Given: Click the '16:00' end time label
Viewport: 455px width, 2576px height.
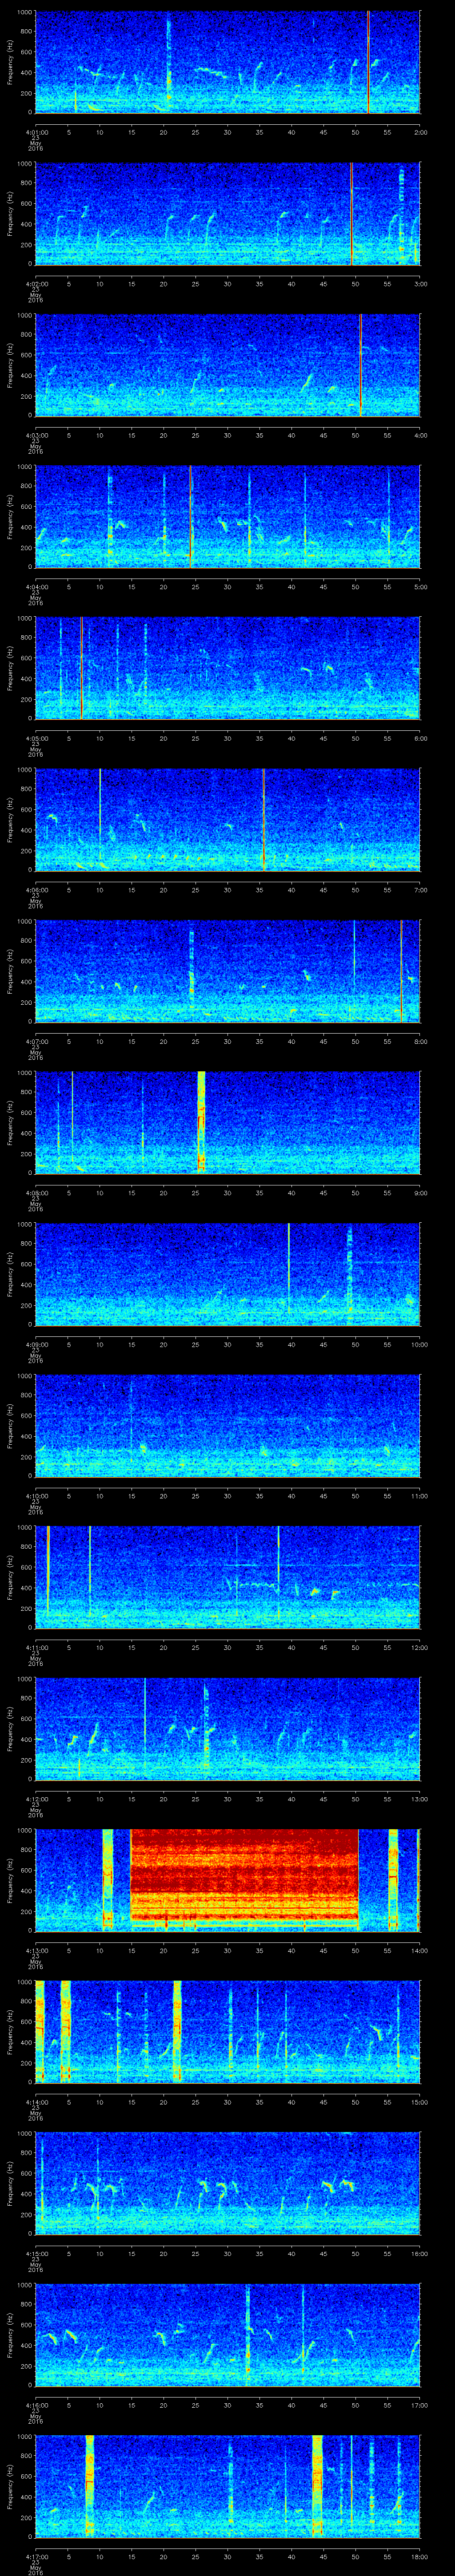Looking at the screenshot, I should (x=420, y=2252).
